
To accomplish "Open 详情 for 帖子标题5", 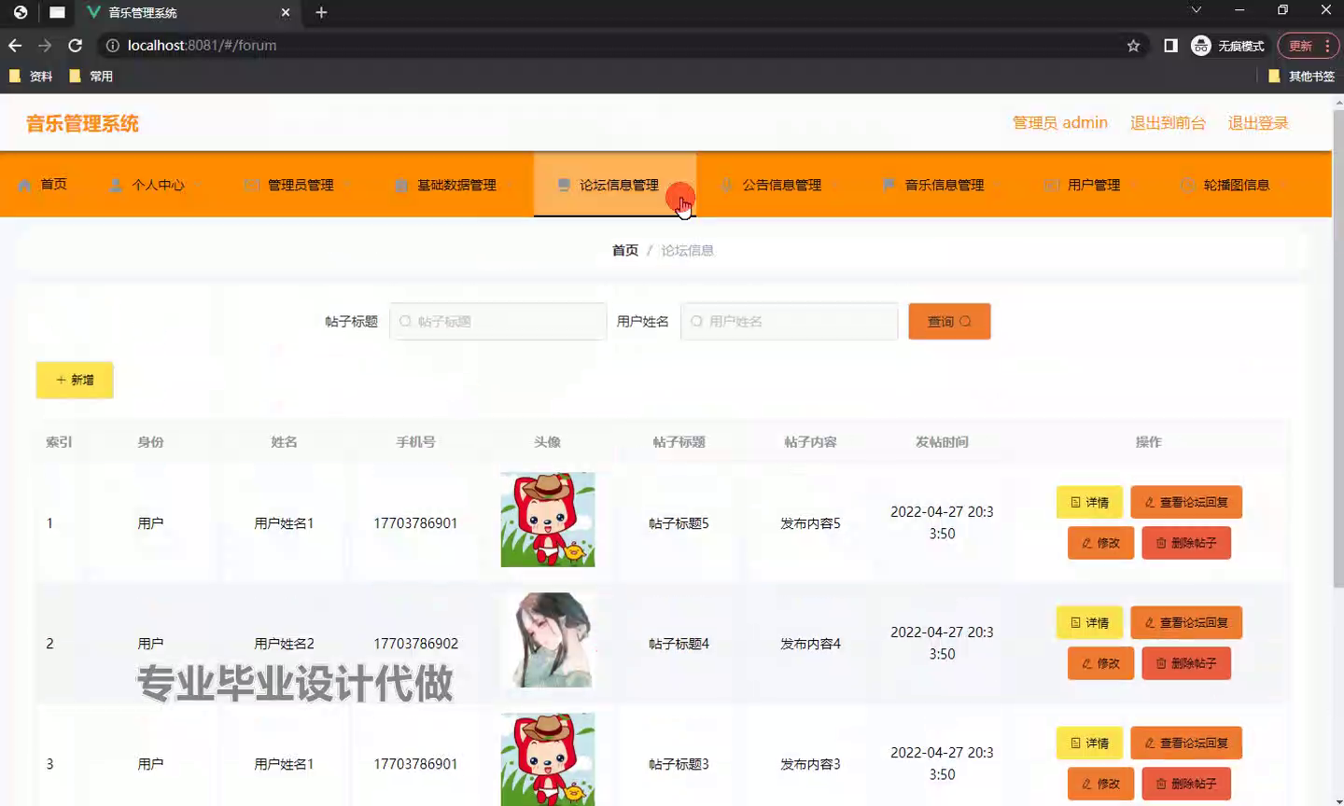I will tap(1089, 502).
